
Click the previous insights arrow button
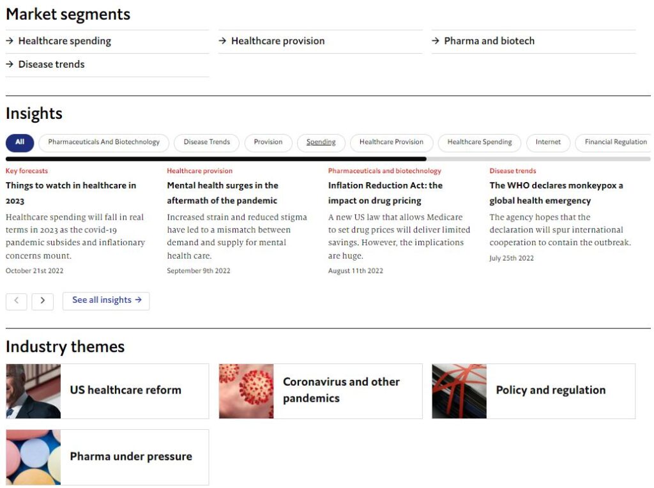coord(16,301)
